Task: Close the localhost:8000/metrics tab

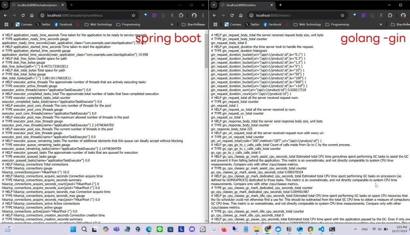Action: click(271, 5)
